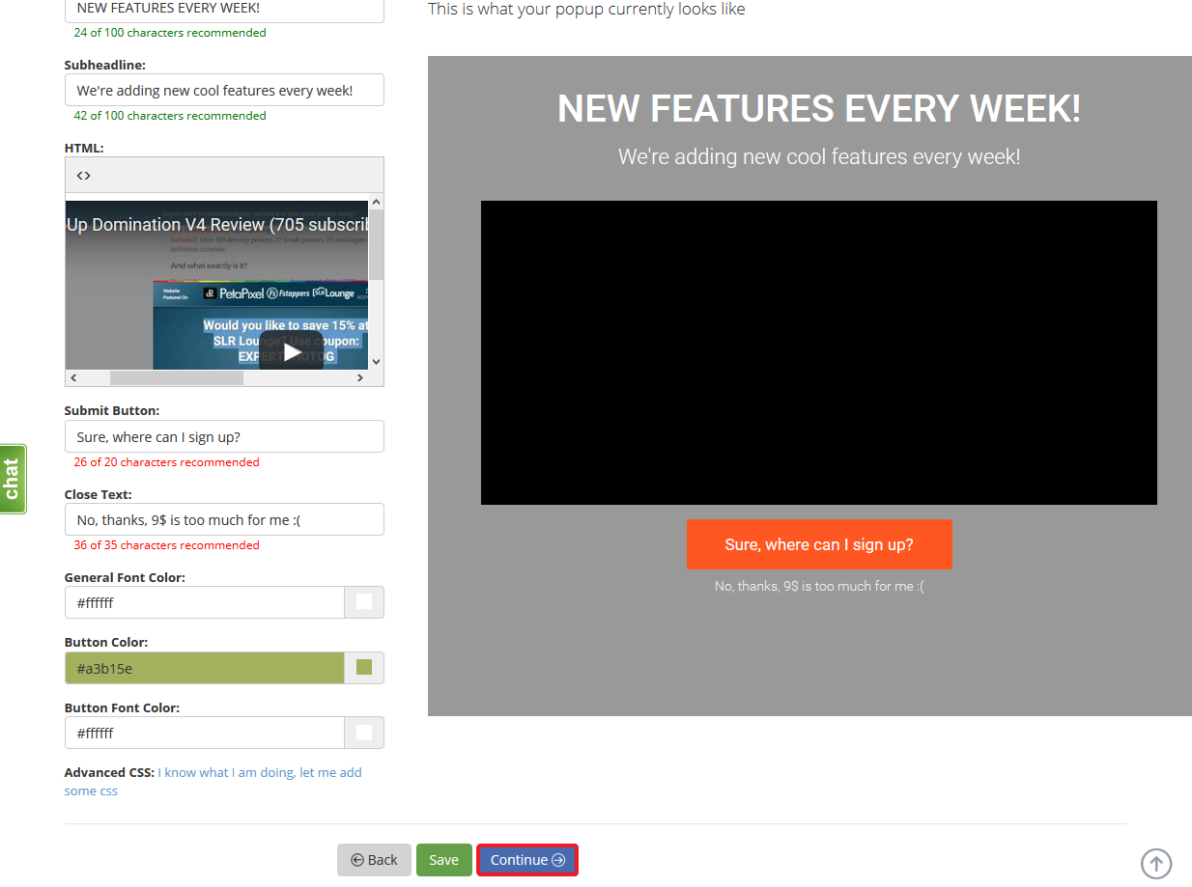The height and width of the screenshot is (887, 1192).
Task: Click the 'Subheadline:' label
Action: pyautogui.click(x=105, y=66)
